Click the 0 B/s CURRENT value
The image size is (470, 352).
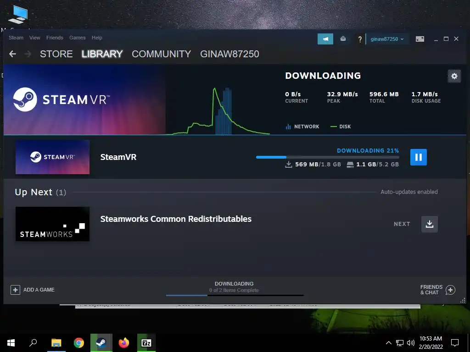(293, 94)
